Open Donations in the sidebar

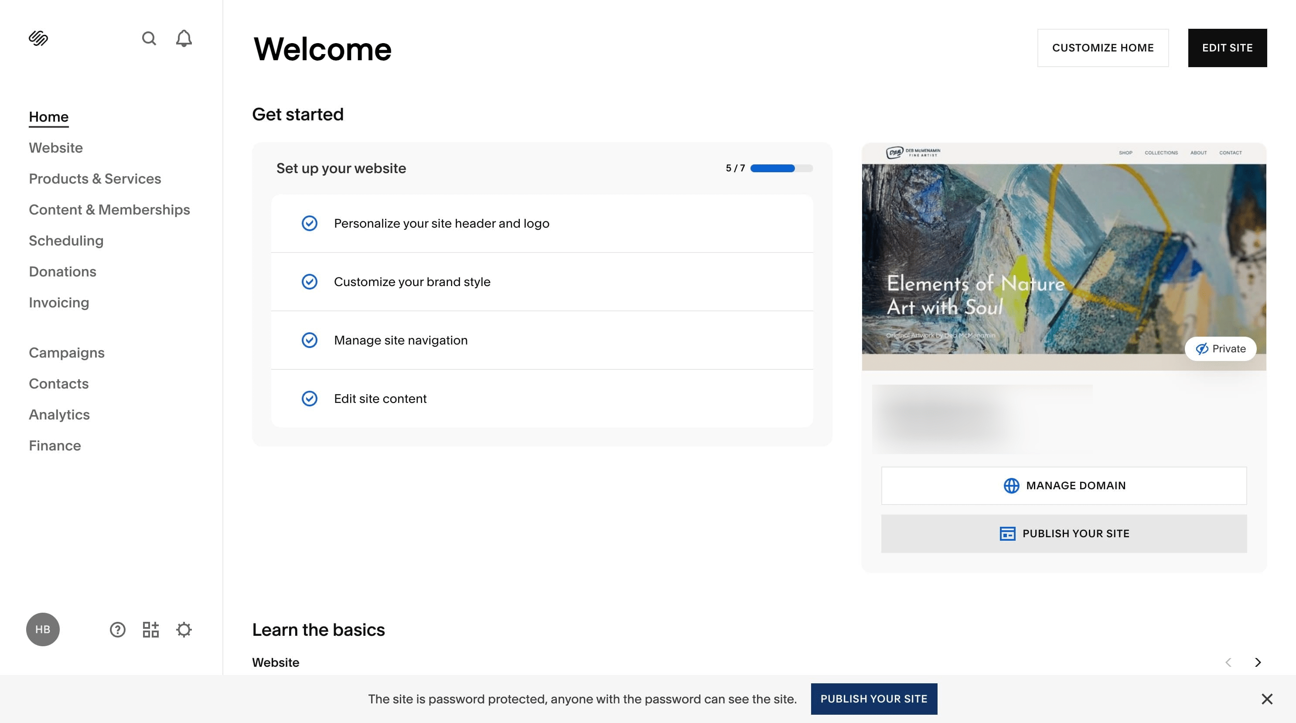[x=62, y=271]
